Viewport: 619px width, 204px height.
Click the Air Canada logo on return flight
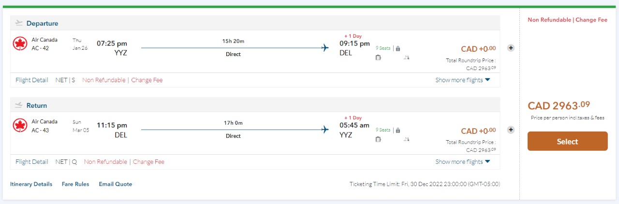point(20,126)
